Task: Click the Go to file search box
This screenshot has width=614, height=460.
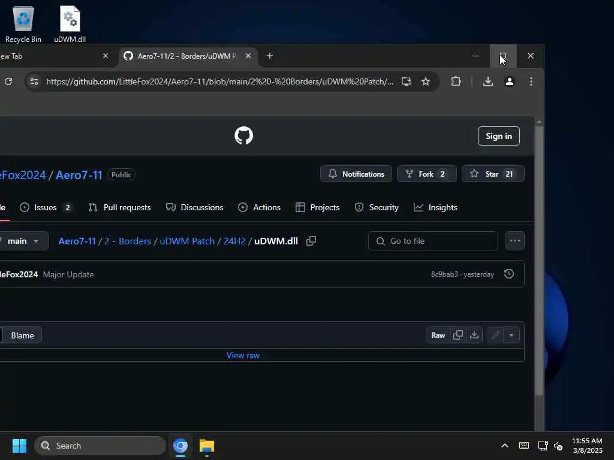Action: [433, 241]
